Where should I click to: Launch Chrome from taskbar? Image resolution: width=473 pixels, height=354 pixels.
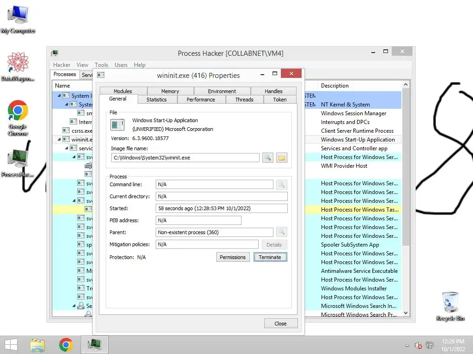coord(66,345)
